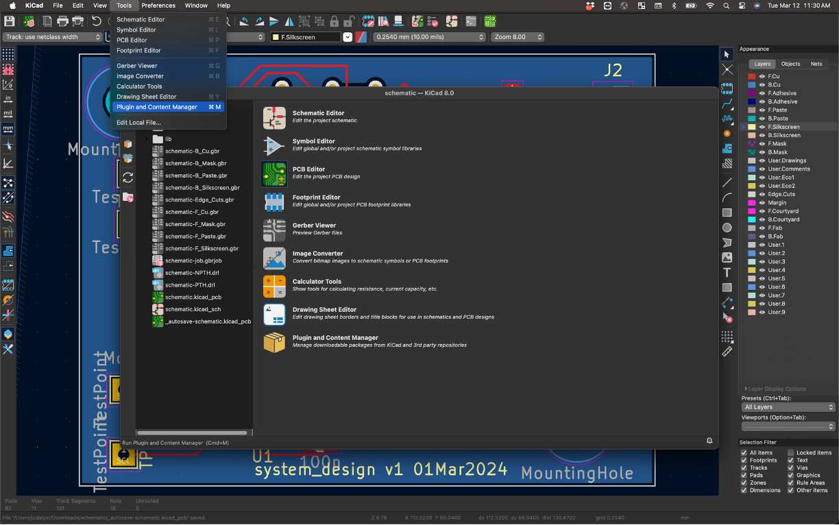Viewport: 839px width, 525px height.
Task: Choose Plugin and Content Manager menu entry
Action: [157, 107]
